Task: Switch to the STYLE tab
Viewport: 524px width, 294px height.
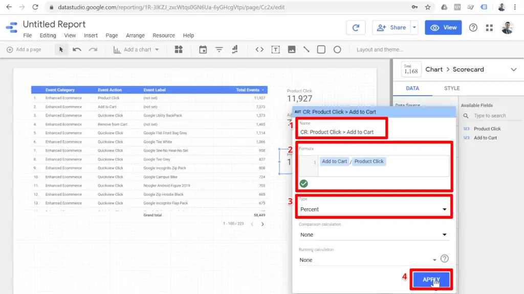Action: [451, 88]
